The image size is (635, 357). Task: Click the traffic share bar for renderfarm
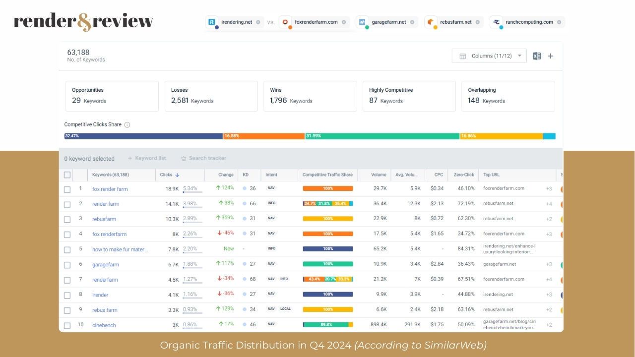[328, 280]
